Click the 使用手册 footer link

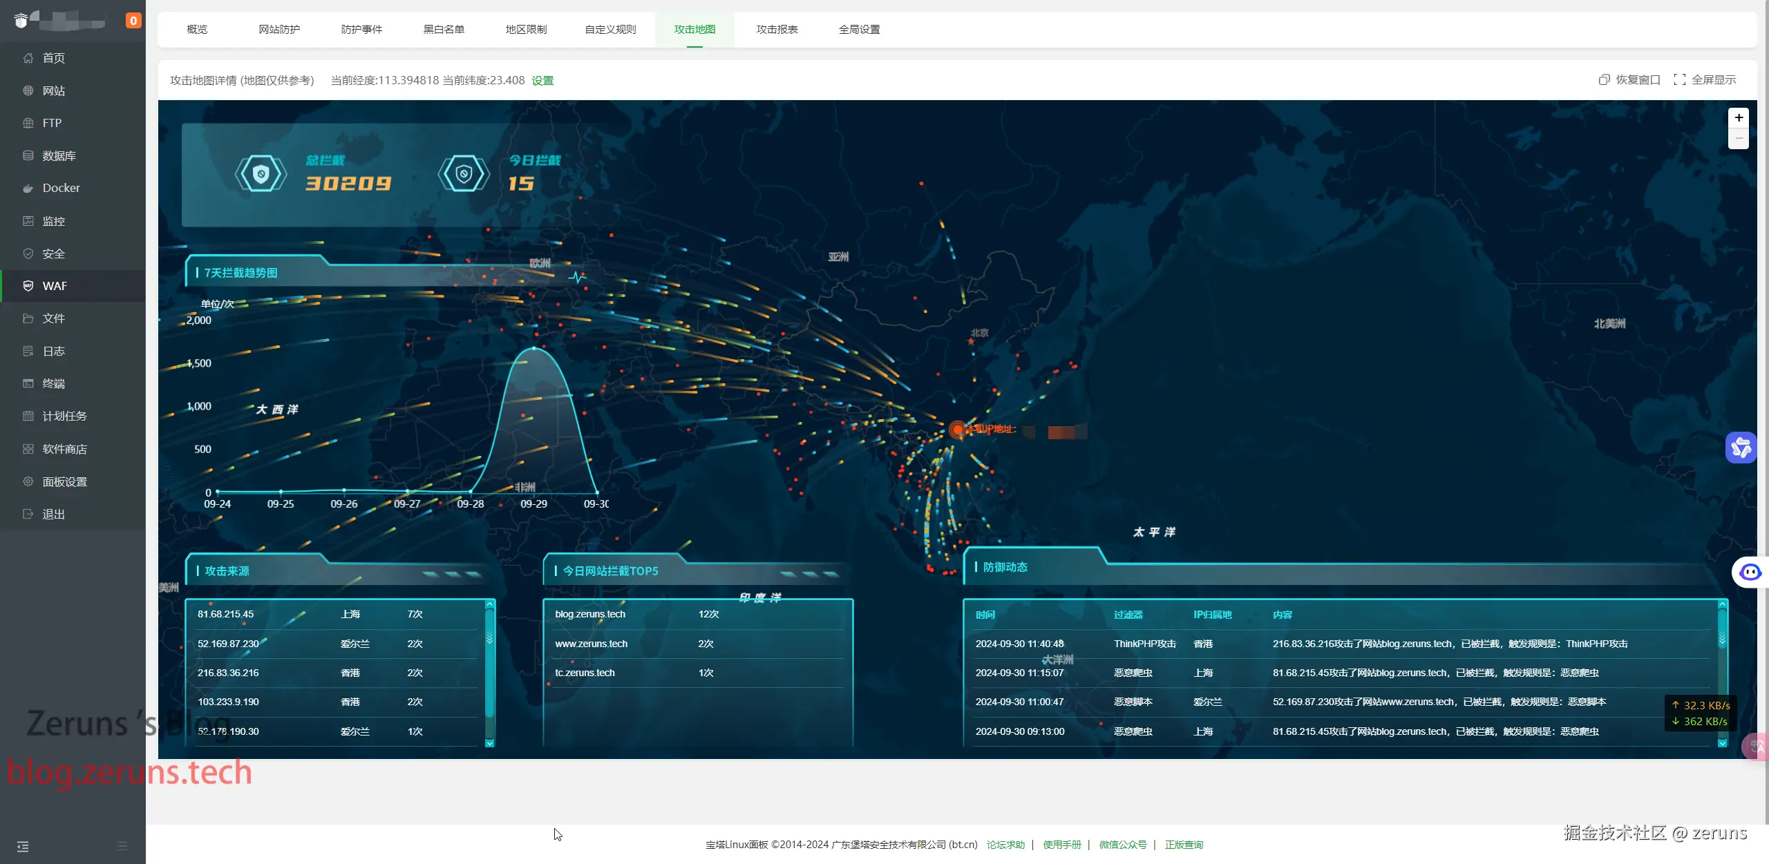pyautogui.click(x=1061, y=845)
